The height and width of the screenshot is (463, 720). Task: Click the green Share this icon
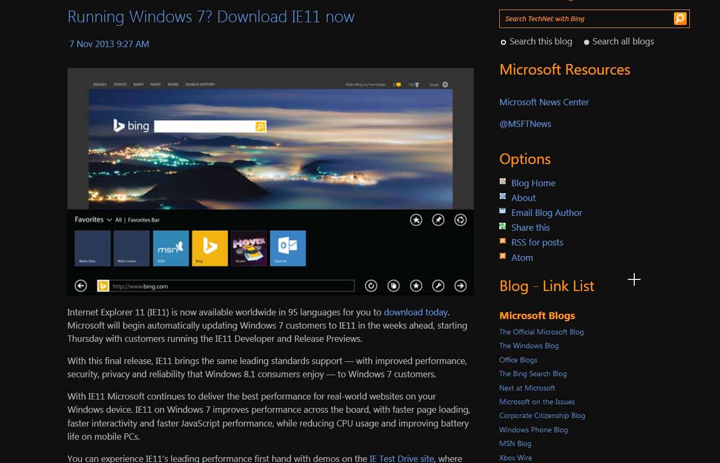502,226
